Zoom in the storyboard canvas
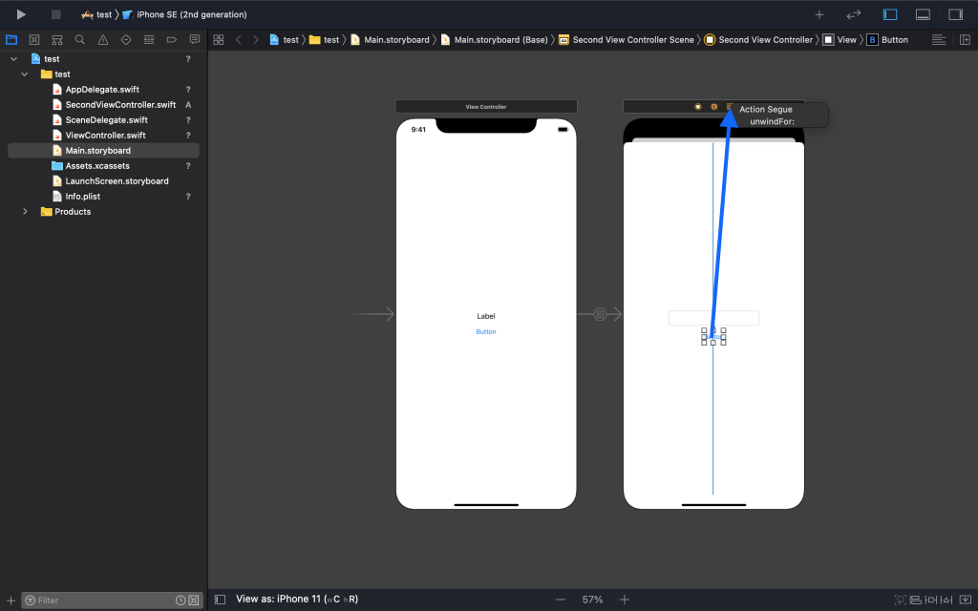Image resolution: width=978 pixels, height=611 pixels. [625, 600]
